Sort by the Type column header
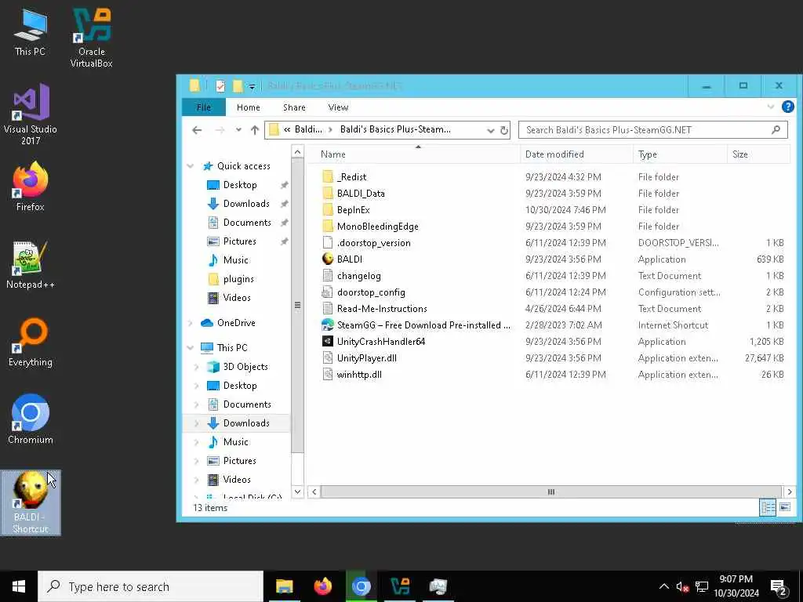The width and height of the screenshot is (803, 602). pos(680,154)
